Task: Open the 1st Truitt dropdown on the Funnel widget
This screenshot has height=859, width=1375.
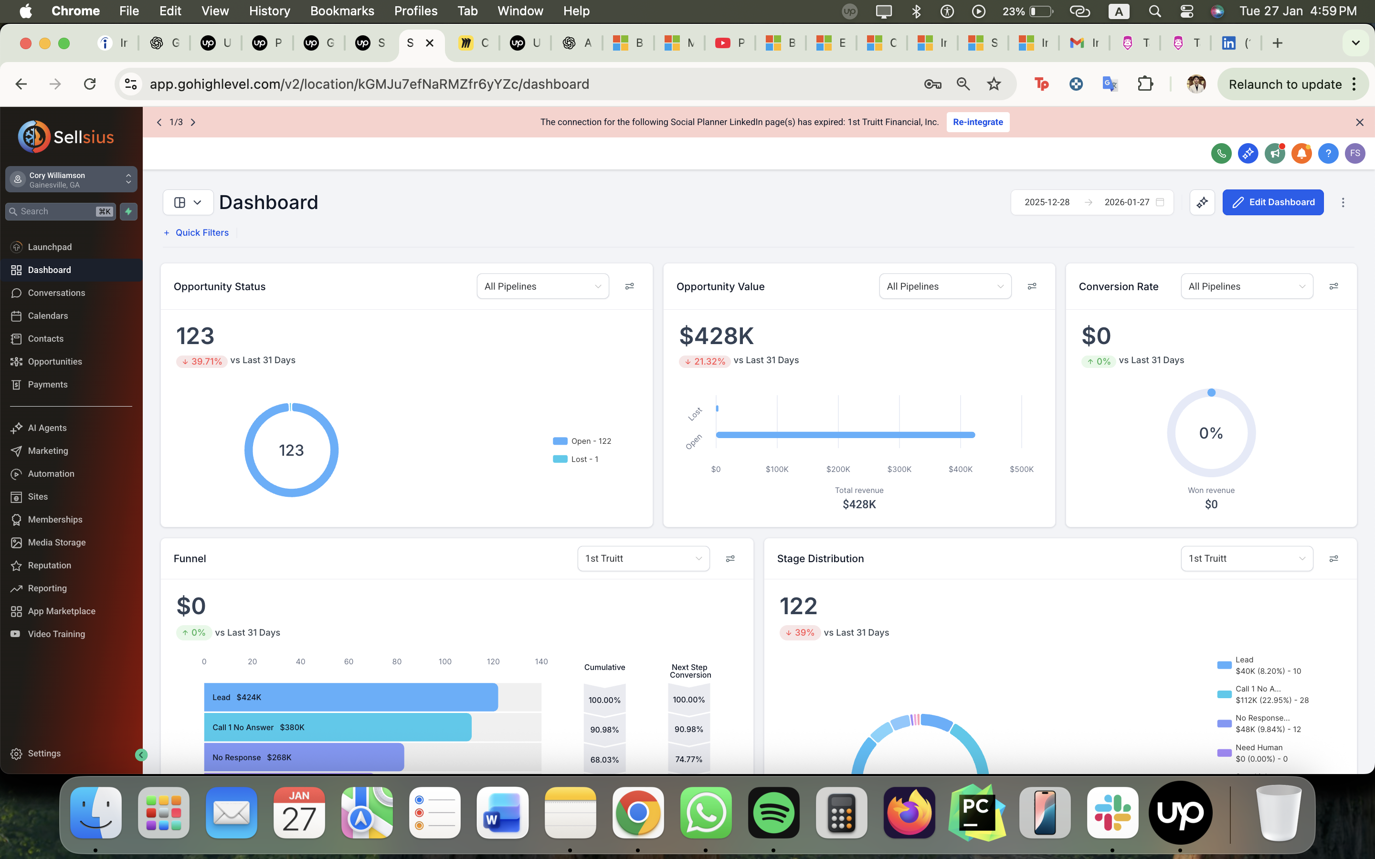Action: pyautogui.click(x=643, y=558)
